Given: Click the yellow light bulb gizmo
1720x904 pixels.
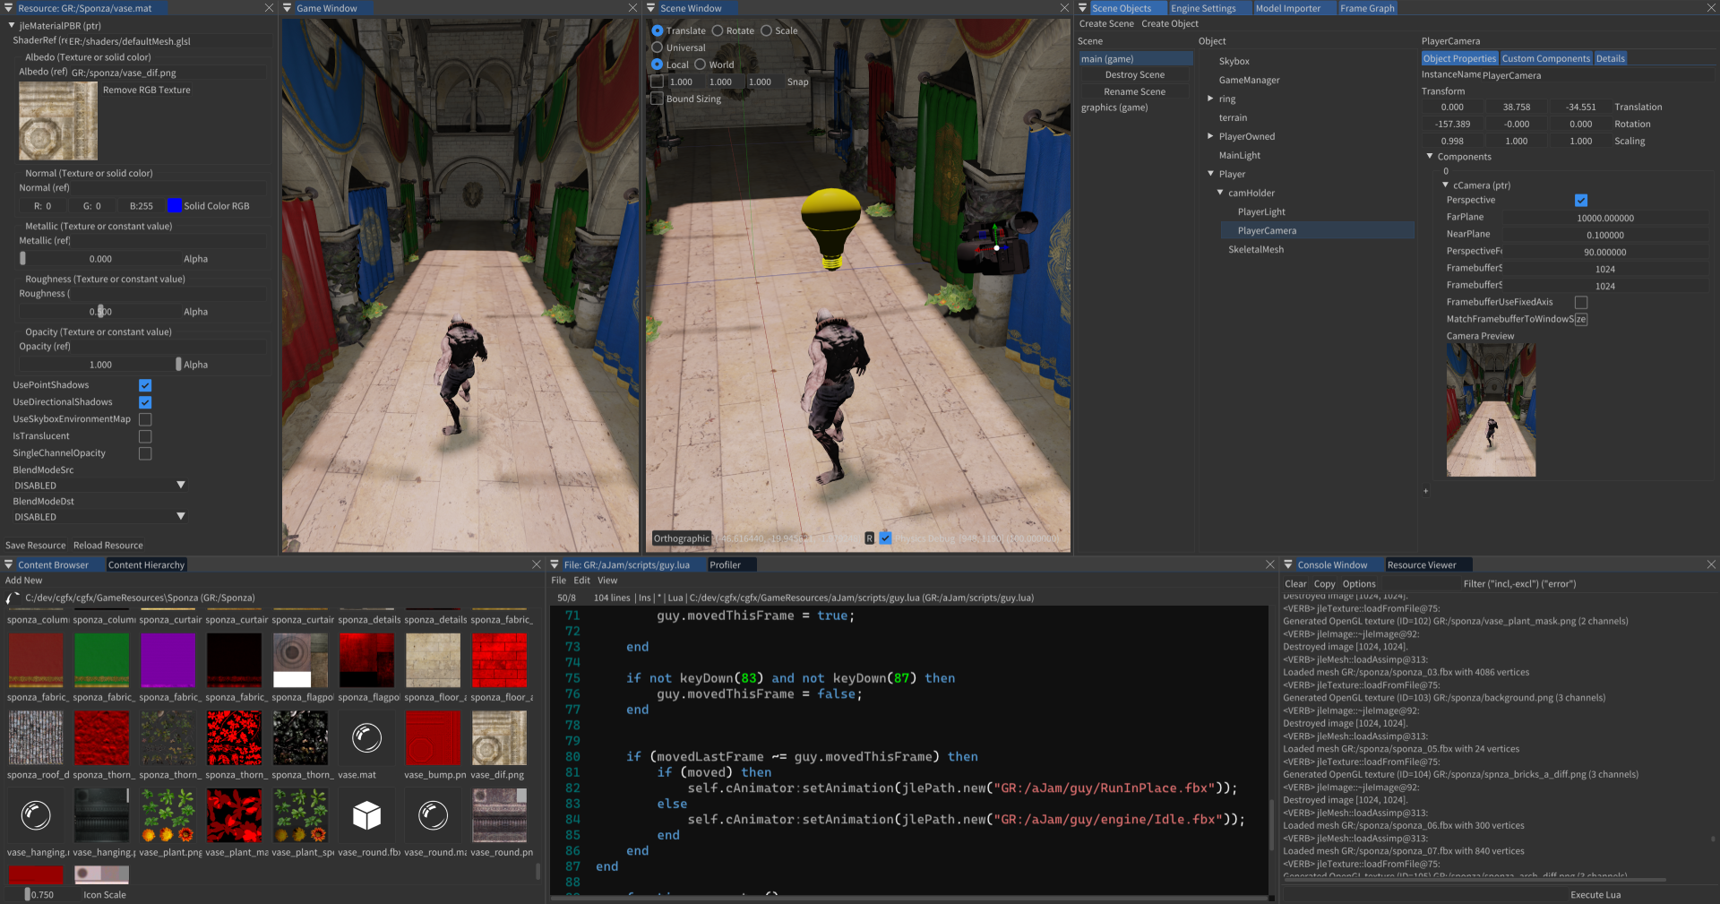Looking at the screenshot, I should point(831,226).
